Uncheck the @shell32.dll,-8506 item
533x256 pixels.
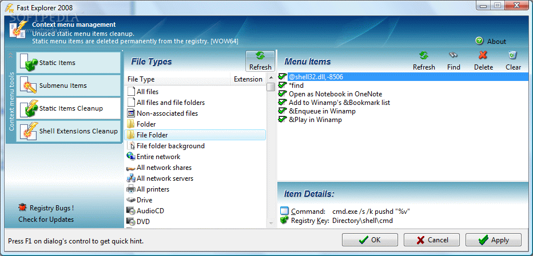(x=283, y=76)
